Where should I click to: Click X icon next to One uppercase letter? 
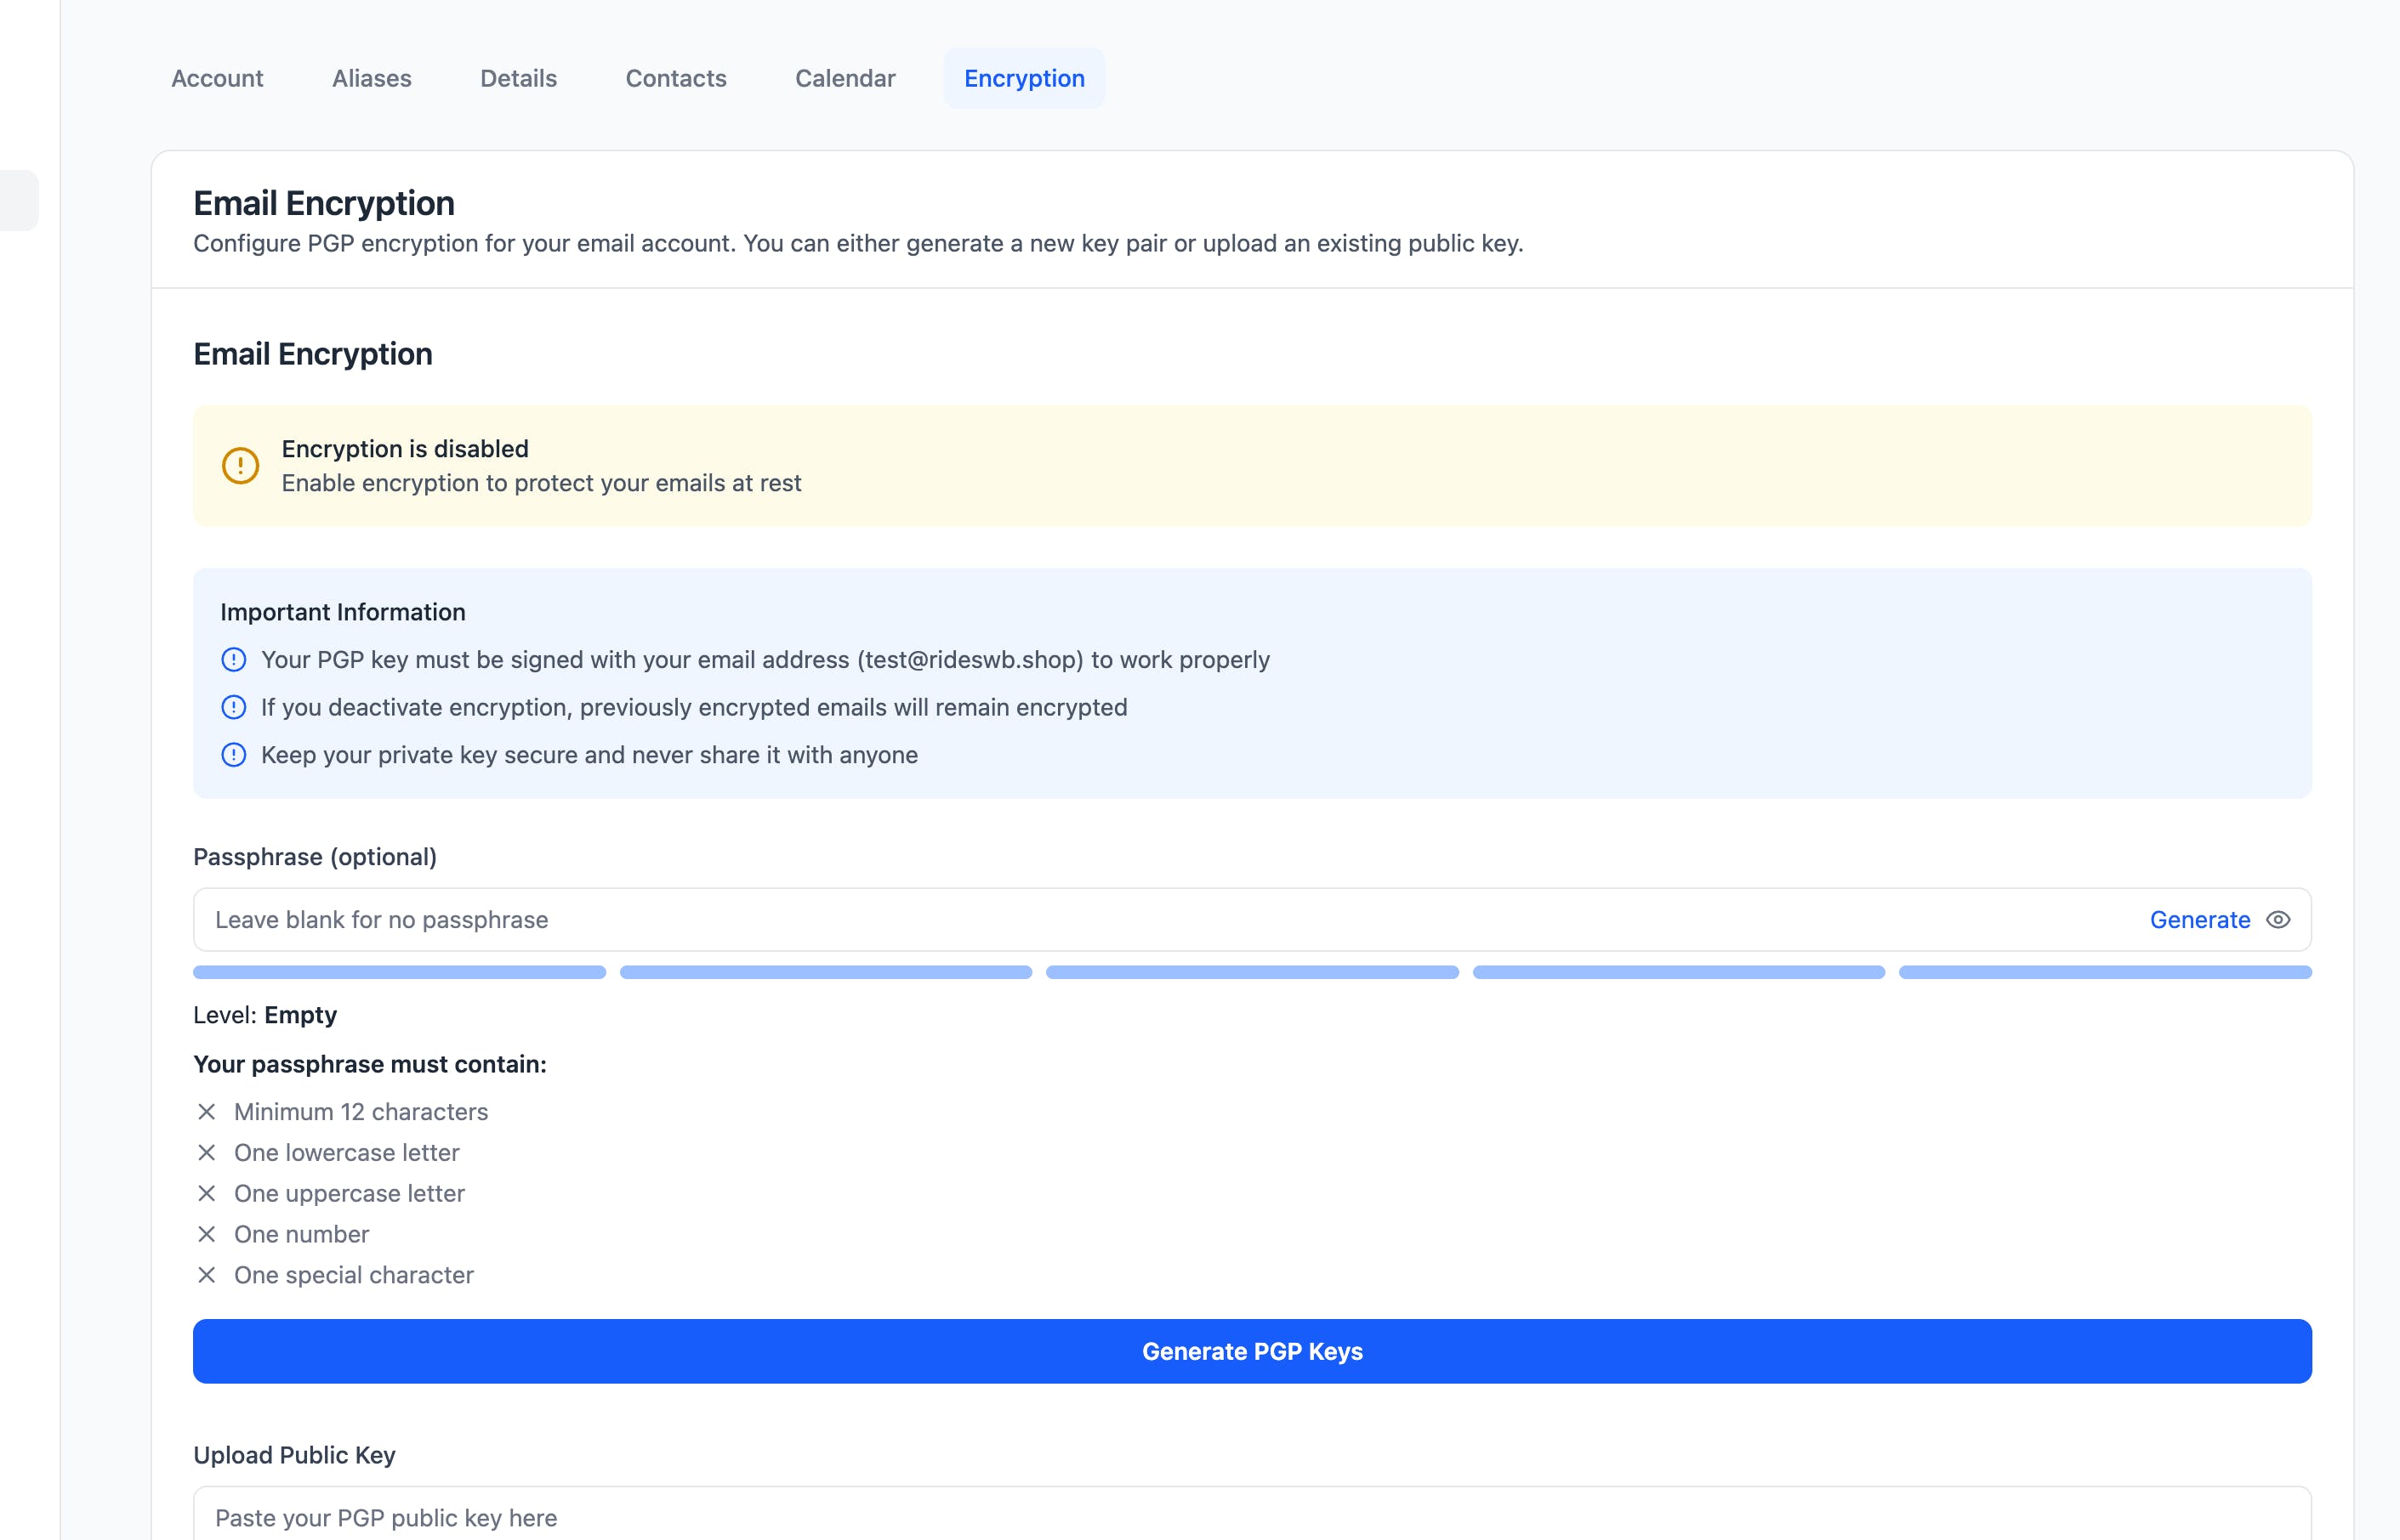pyautogui.click(x=206, y=1194)
